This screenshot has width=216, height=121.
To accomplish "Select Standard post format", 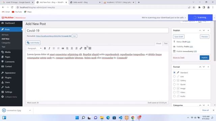I will pos(174,73).
